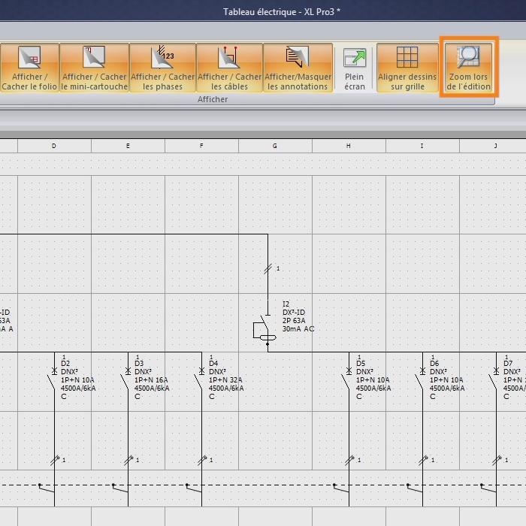Click the cable marker below breaker D5
Viewport: 526px width, 526px height.
point(349,460)
